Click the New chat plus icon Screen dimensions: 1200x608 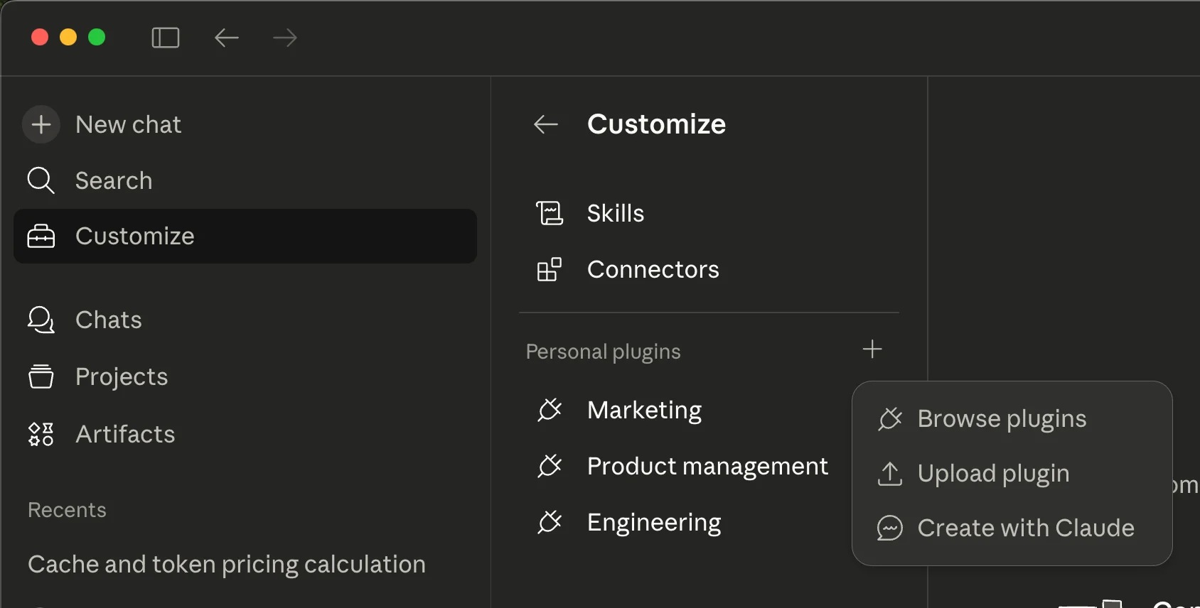[x=41, y=124]
